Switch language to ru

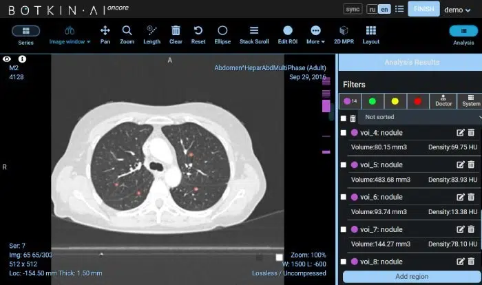coord(373,9)
